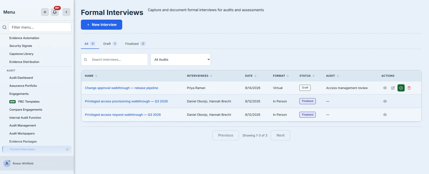Click the search magnifier next to Filter menu
Screen dimensions: 429x174
click(x=4, y=27)
